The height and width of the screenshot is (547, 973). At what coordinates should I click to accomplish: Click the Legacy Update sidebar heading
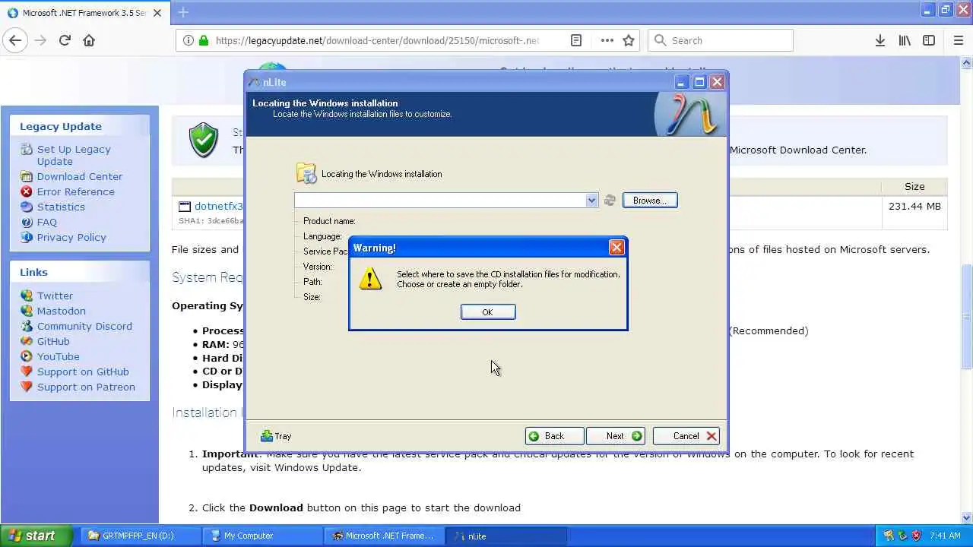(x=61, y=126)
